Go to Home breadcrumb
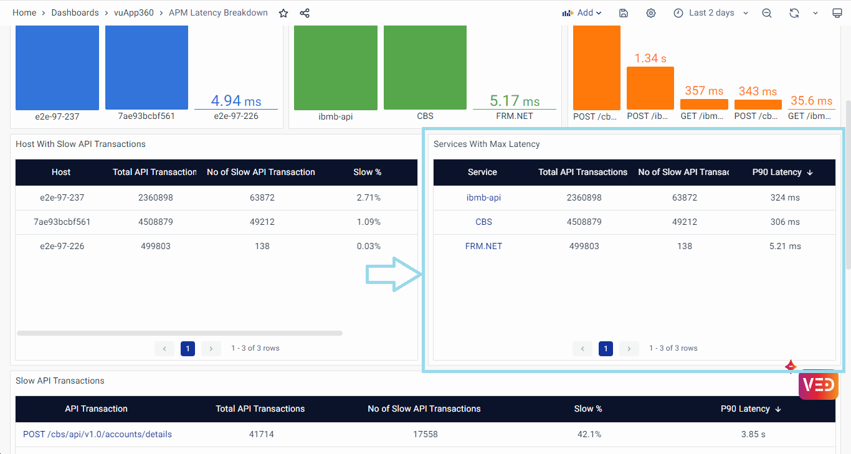The height and width of the screenshot is (454, 851). pyautogui.click(x=24, y=13)
